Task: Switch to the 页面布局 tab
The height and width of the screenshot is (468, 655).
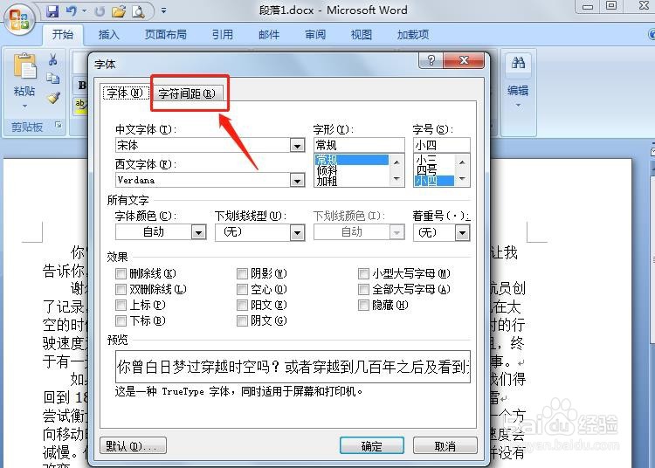Action: coord(165,35)
